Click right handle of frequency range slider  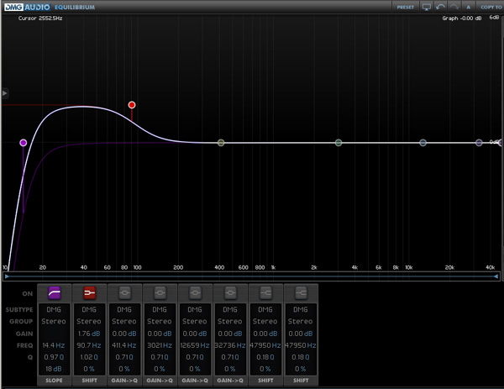[496, 276]
